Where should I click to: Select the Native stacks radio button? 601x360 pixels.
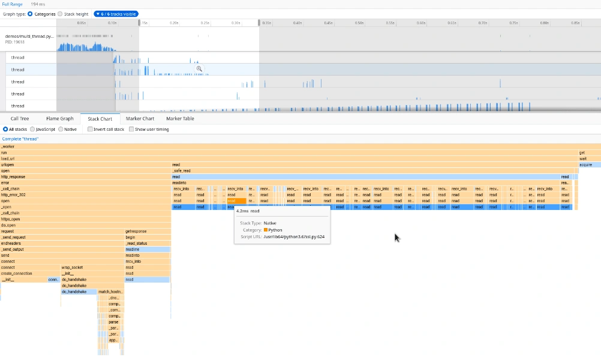pos(61,129)
